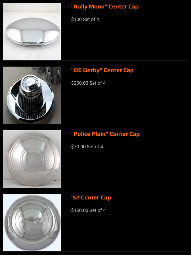Click the "Rally Moon" Center Cap title
This screenshot has width=191, height=255.
pyautogui.click(x=105, y=7)
